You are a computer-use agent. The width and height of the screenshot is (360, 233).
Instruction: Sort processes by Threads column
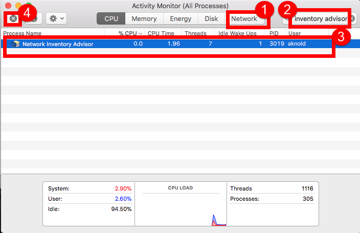pos(195,33)
